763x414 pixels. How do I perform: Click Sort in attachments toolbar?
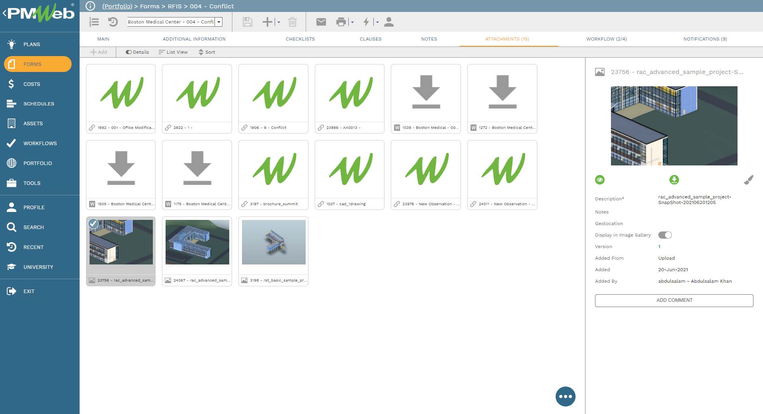207,52
